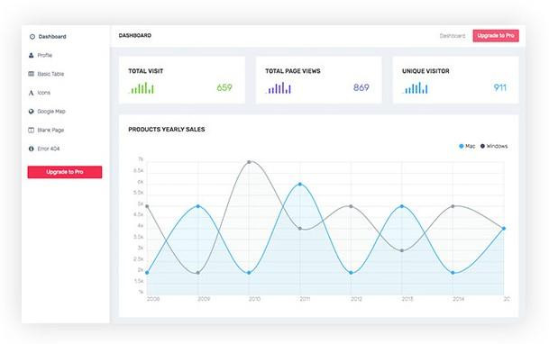The height and width of the screenshot is (344, 549).
Task: Click the PRODUCTS YEARLY SALES heading
Action: click(166, 130)
